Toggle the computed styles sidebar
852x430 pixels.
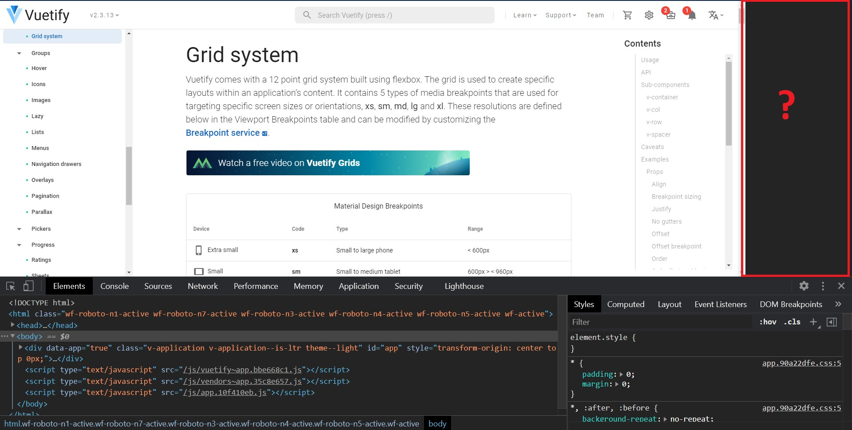(x=832, y=322)
